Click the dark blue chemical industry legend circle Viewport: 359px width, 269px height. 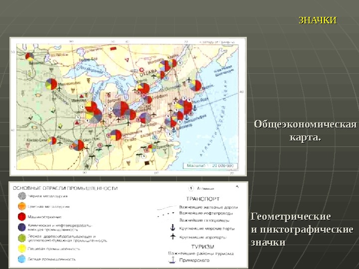coord(22,227)
